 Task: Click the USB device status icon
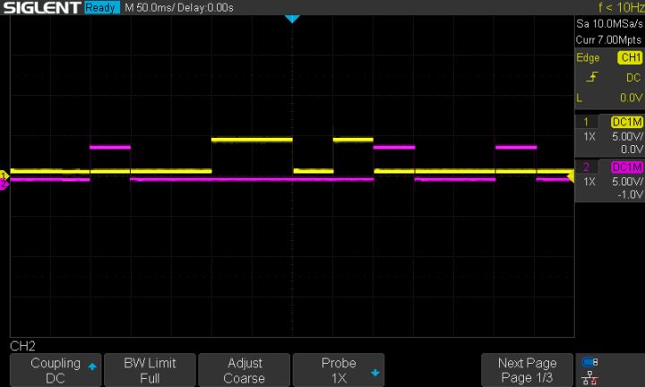pos(589,362)
